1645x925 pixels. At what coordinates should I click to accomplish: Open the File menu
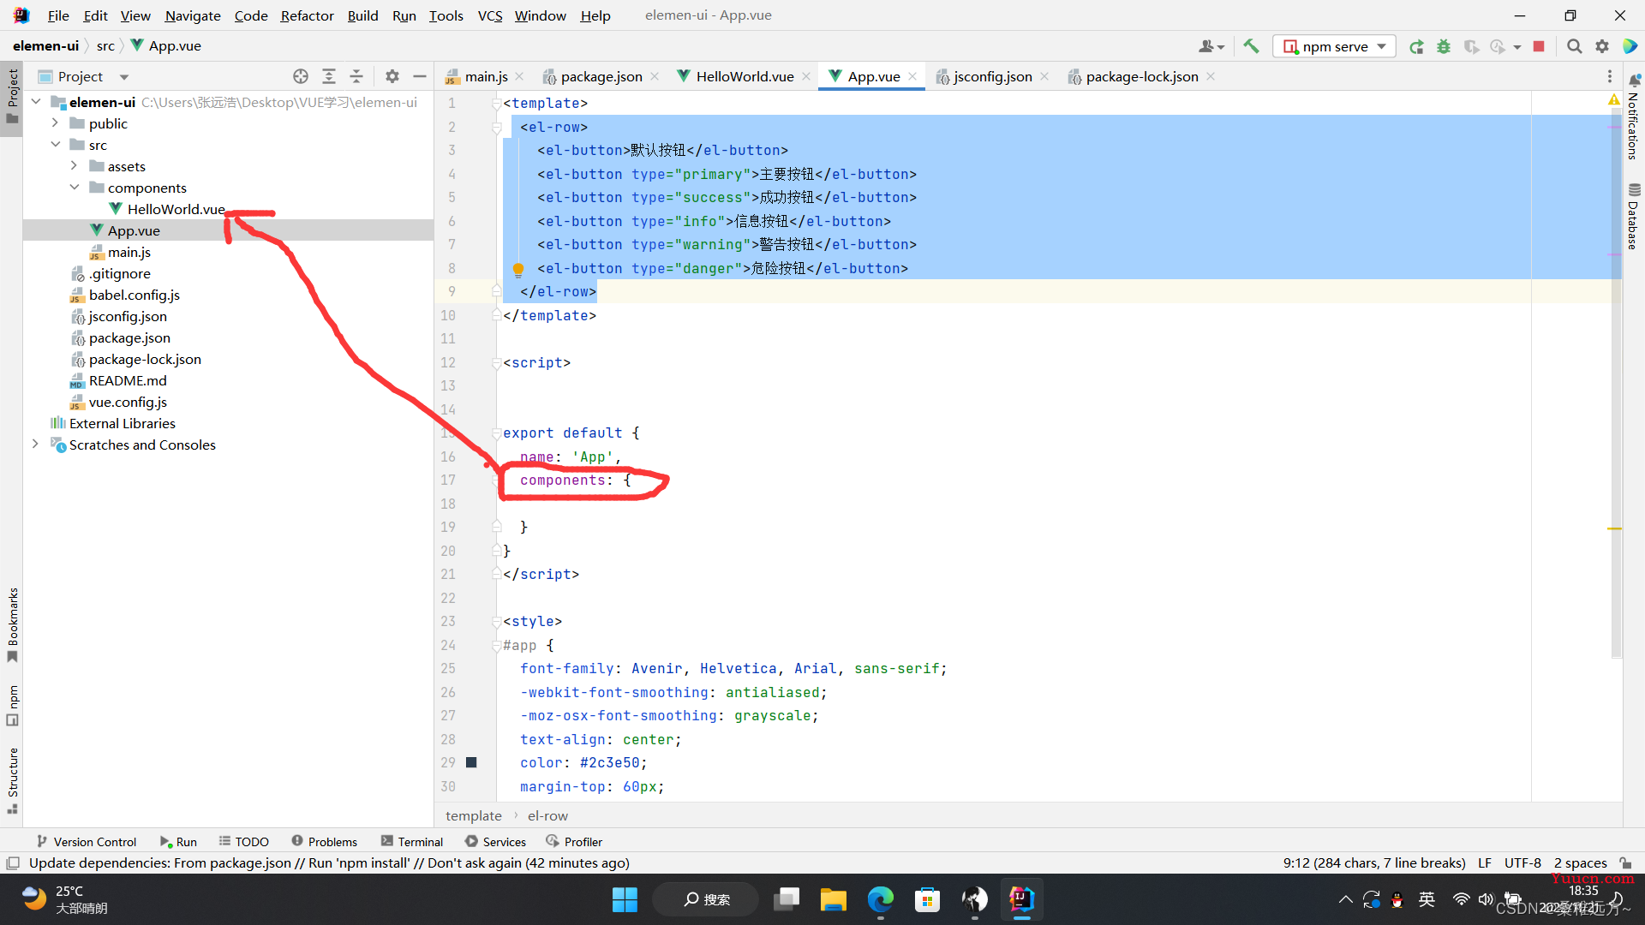tap(58, 15)
